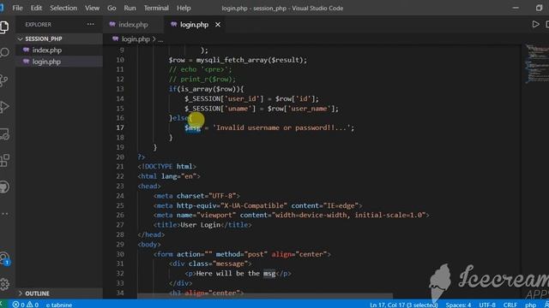Open the Help menu
Image resolution: width=549 pixels, height=308 pixels.
coord(184,8)
